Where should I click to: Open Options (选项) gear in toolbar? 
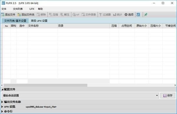click(129, 14)
